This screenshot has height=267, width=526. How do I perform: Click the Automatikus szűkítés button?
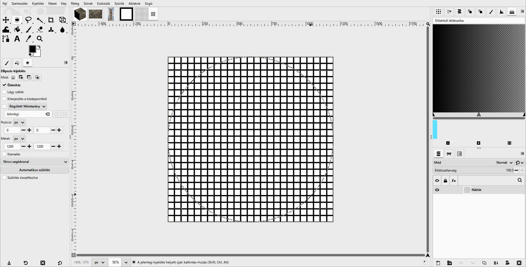click(x=35, y=170)
